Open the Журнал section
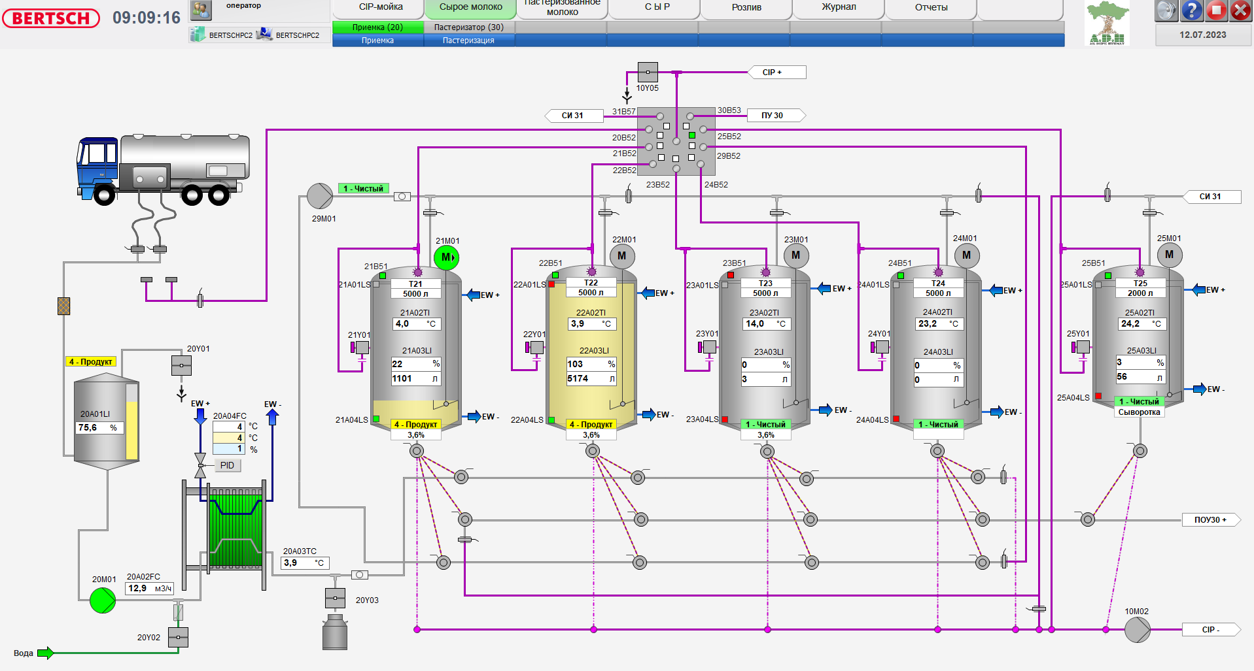Screen dimensions: 1254x671 coord(838,7)
